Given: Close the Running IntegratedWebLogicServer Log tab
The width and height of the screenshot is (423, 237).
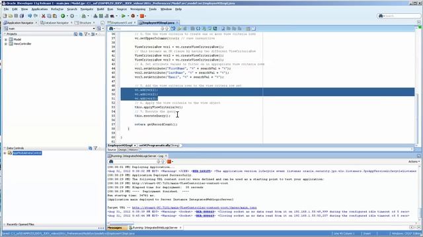Looking at the screenshot, I should pyautogui.click(x=166, y=156).
